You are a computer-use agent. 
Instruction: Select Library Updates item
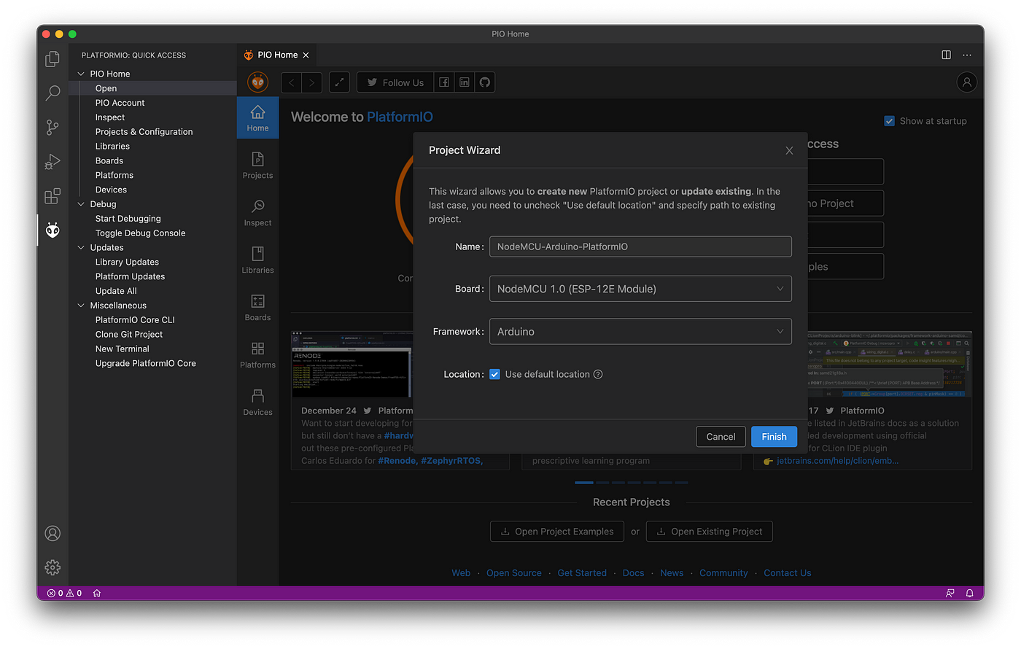coord(127,262)
